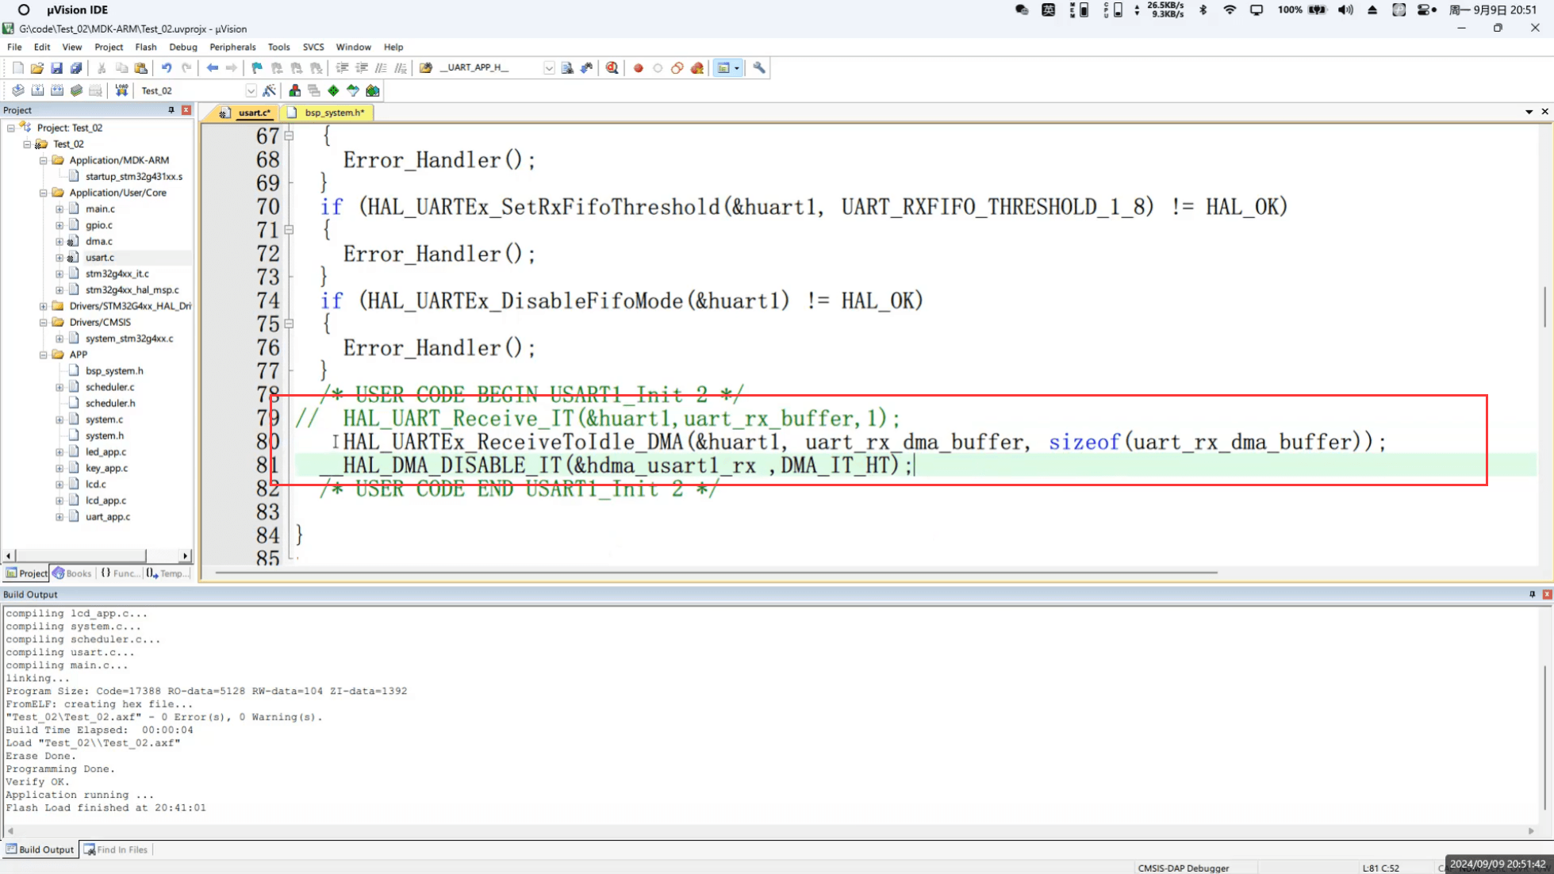The image size is (1554, 874).
Task: Pin the Project panel
Action: coord(171,110)
